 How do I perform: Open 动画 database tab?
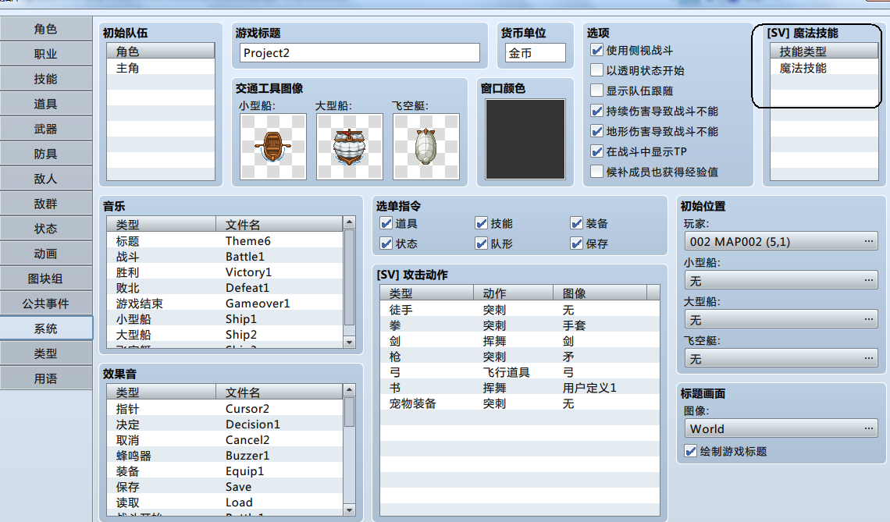(46, 254)
